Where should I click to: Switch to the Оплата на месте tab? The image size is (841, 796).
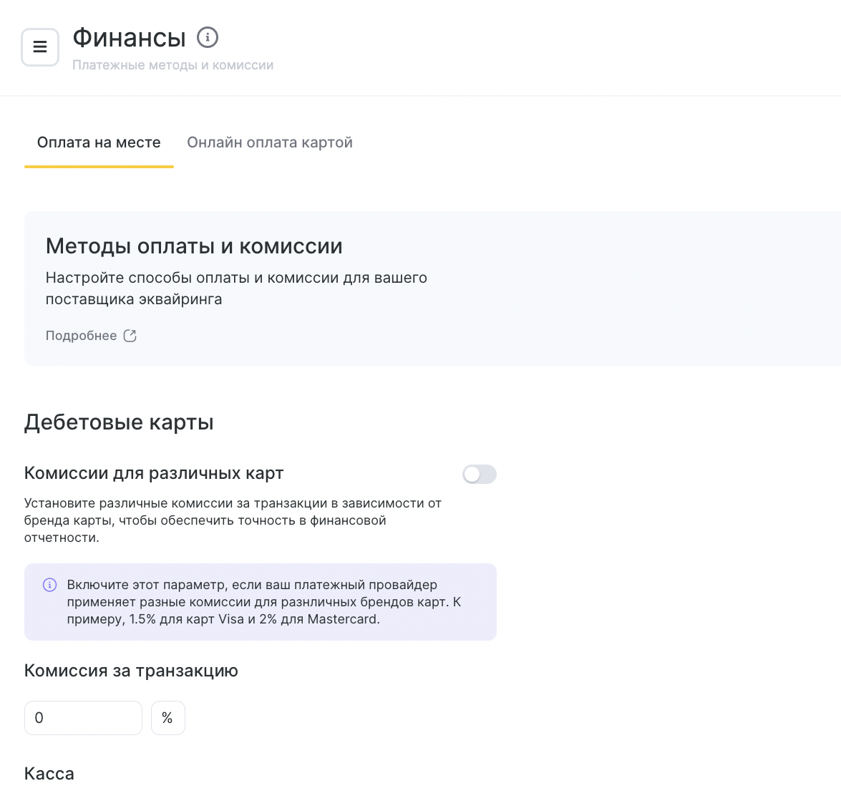(99, 142)
